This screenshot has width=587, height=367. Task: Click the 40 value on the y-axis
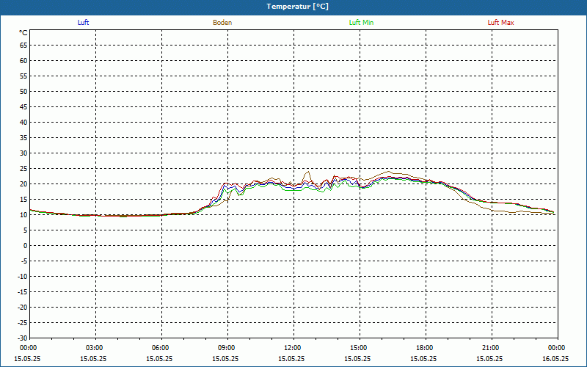click(23, 123)
